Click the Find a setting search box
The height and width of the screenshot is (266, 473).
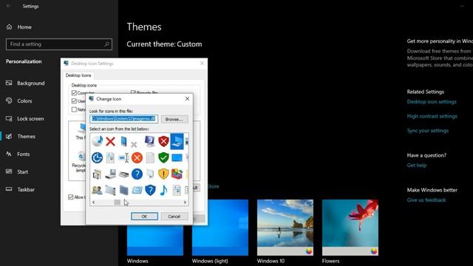click(x=59, y=44)
